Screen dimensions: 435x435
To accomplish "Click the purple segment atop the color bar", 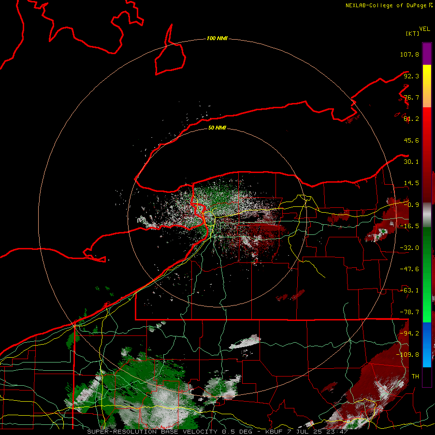I will point(427,54).
